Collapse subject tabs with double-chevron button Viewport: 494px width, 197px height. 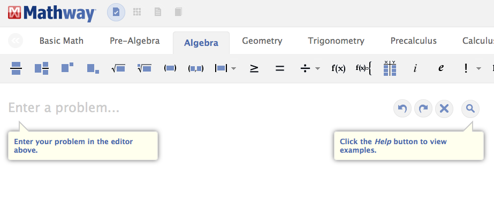point(16,41)
